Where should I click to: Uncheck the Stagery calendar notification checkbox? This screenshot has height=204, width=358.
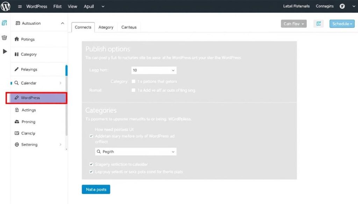coord(91,164)
